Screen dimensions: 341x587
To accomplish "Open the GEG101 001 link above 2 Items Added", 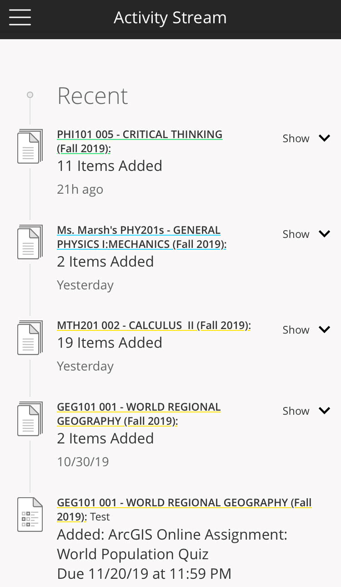I will [x=139, y=414].
